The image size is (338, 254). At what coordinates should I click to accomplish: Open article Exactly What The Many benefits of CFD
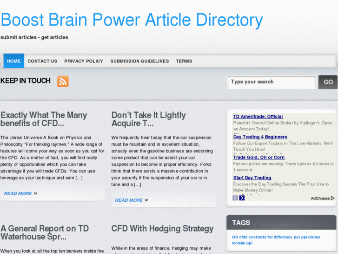(44, 119)
